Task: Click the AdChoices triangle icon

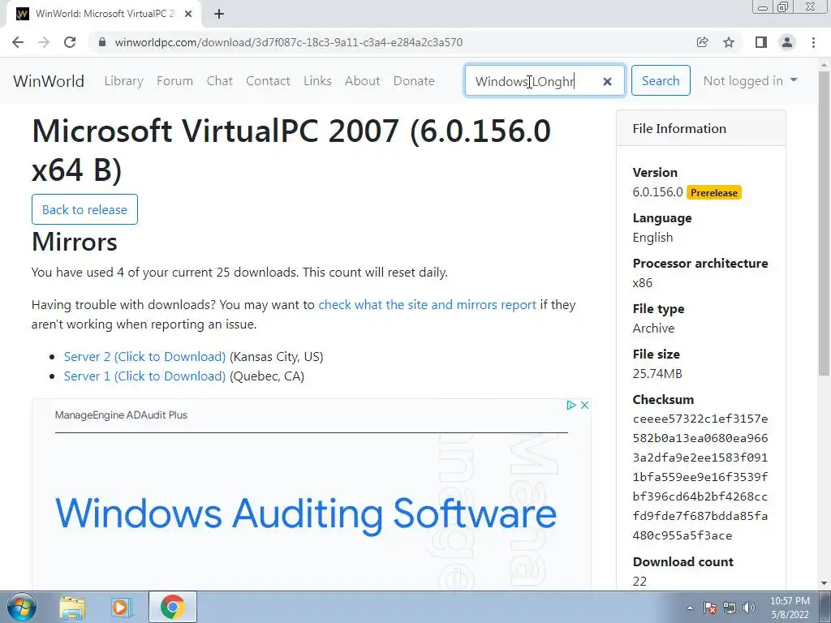Action: click(571, 406)
